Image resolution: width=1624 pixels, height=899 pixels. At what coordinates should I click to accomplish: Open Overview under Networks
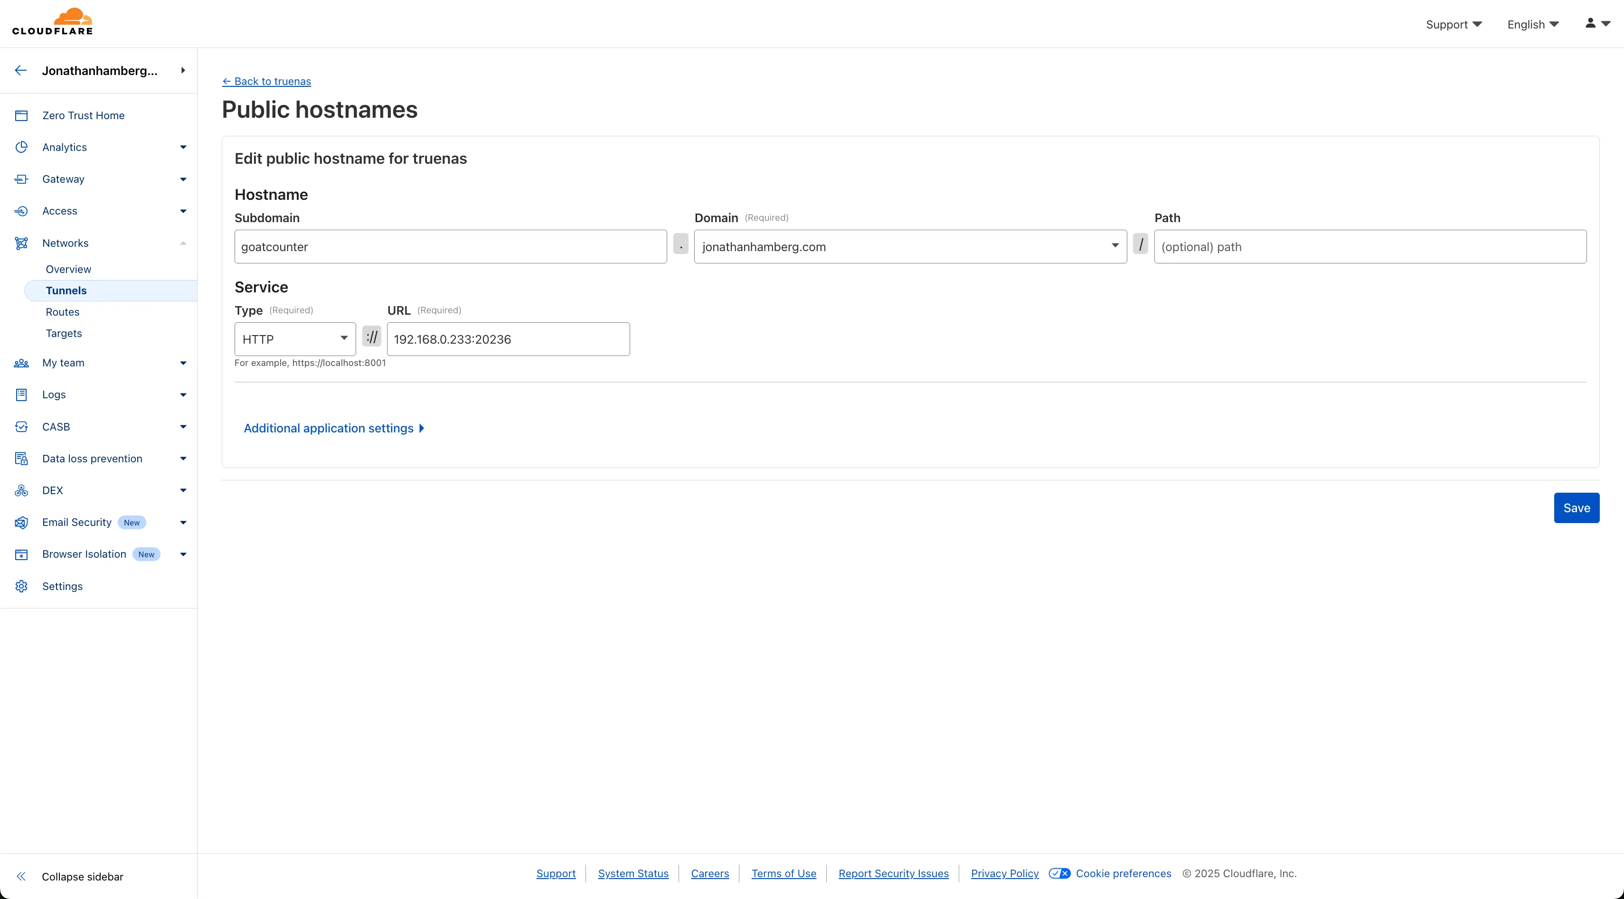(68, 269)
